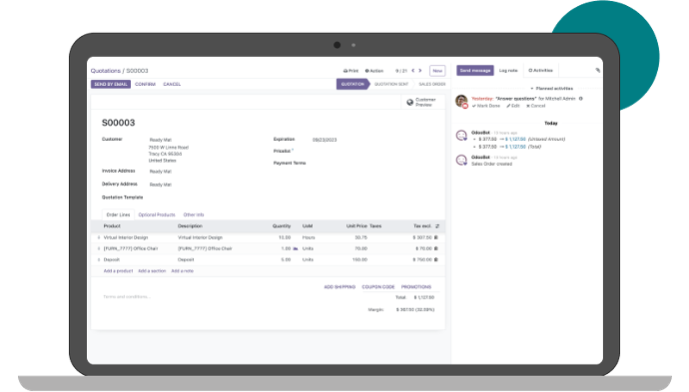Switch to the Optional Products tab
This screenshot has width=689, height=392.
tap(157, 214)
